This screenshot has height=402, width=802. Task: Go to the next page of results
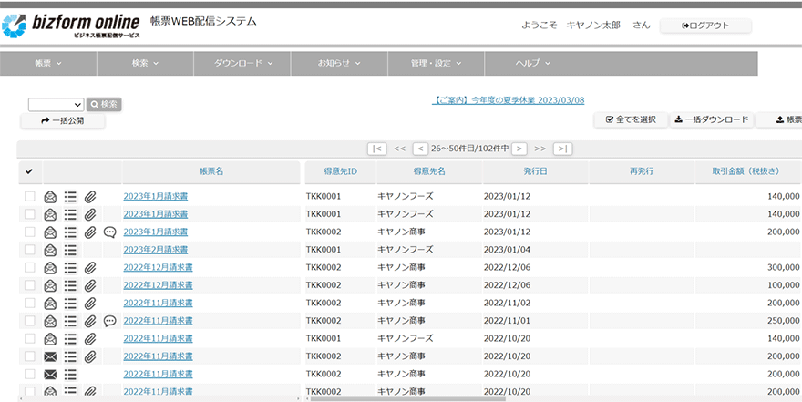click(519, 149)
